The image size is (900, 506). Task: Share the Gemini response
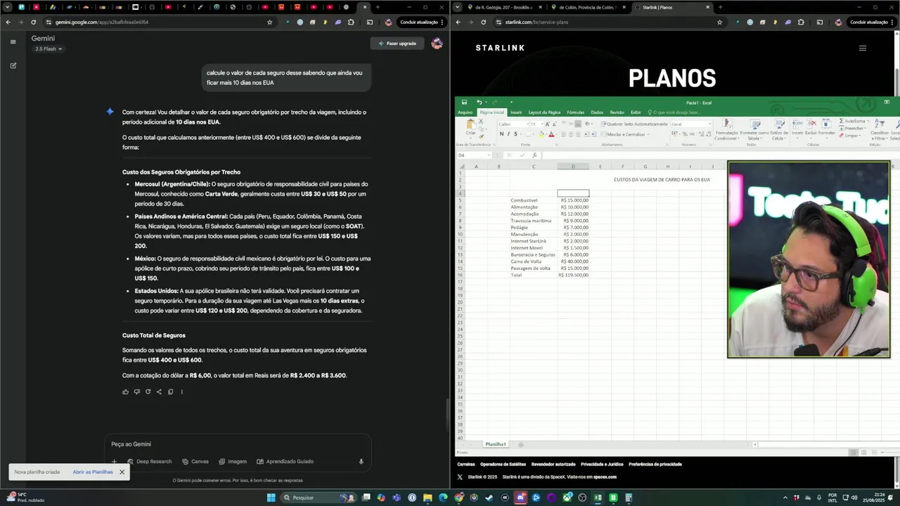pyautogui.click(x=159, y=391)
